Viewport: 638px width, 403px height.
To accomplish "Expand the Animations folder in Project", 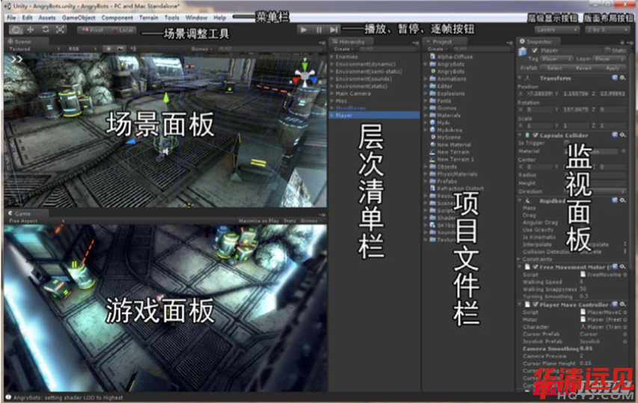I will (426, 79).
